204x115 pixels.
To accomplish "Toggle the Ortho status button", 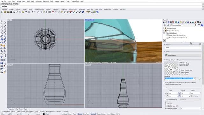I will [x=70, y=114].
